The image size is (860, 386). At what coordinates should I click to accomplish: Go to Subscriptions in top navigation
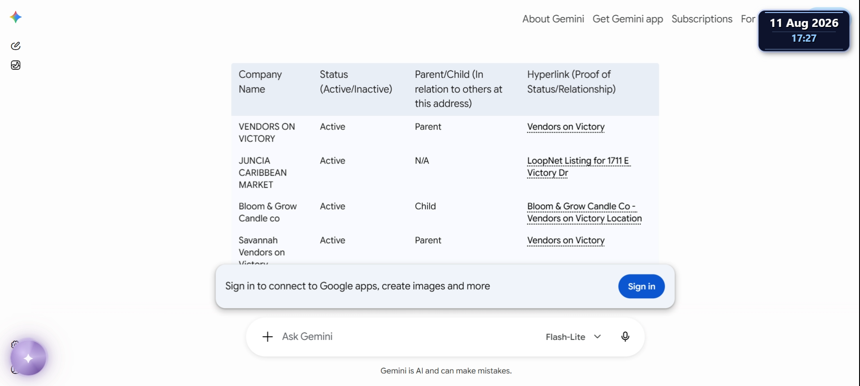pos(702,19)
